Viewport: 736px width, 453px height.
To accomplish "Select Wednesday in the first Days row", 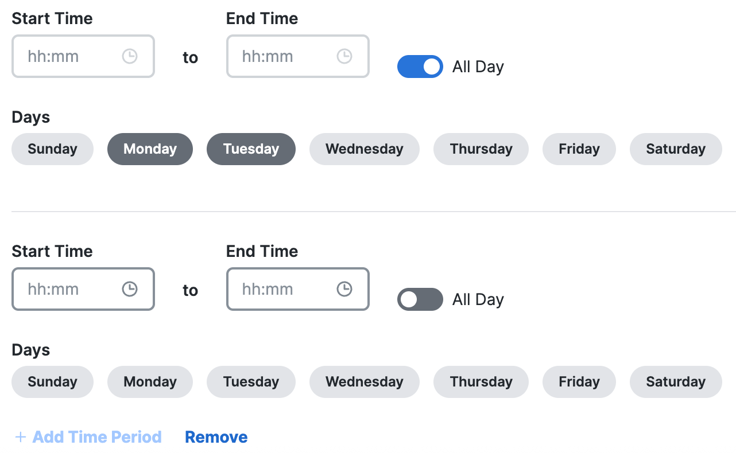I will pos(365,149).
